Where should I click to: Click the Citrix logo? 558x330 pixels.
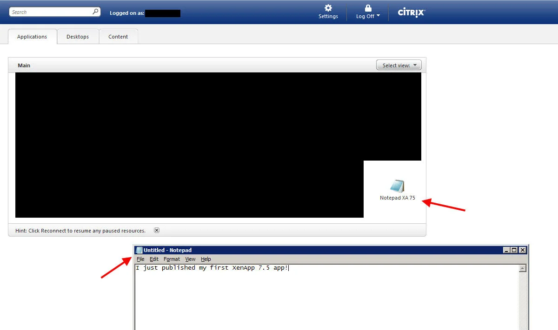412,13
